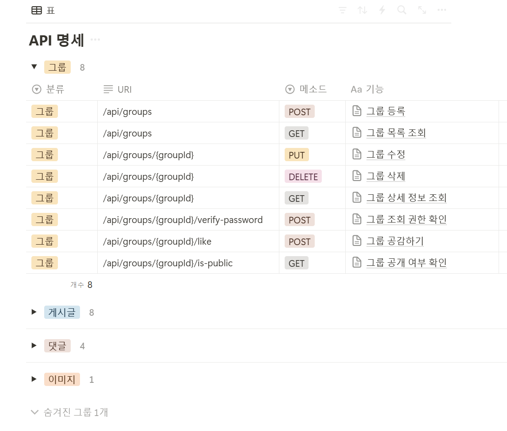This screenshot has width=507, height=431.
Task: Open the 그룹 삭제 page
Action: 386,176
